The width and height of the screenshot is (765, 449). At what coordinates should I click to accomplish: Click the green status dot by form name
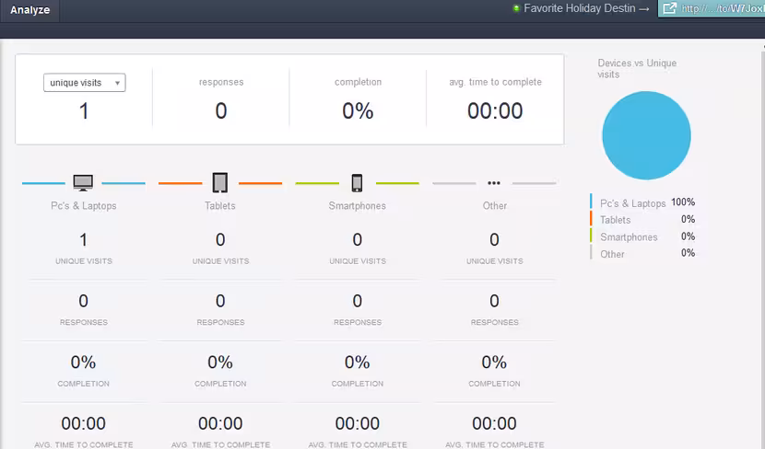point(516,8)
